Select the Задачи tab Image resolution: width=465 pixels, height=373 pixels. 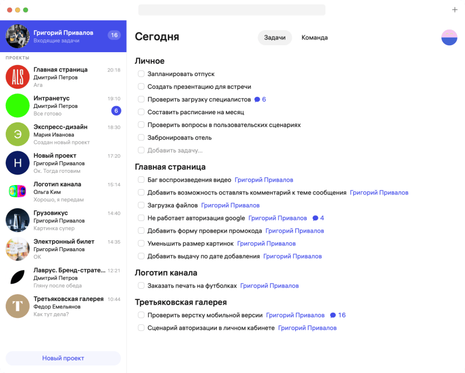tap(274, 37)
